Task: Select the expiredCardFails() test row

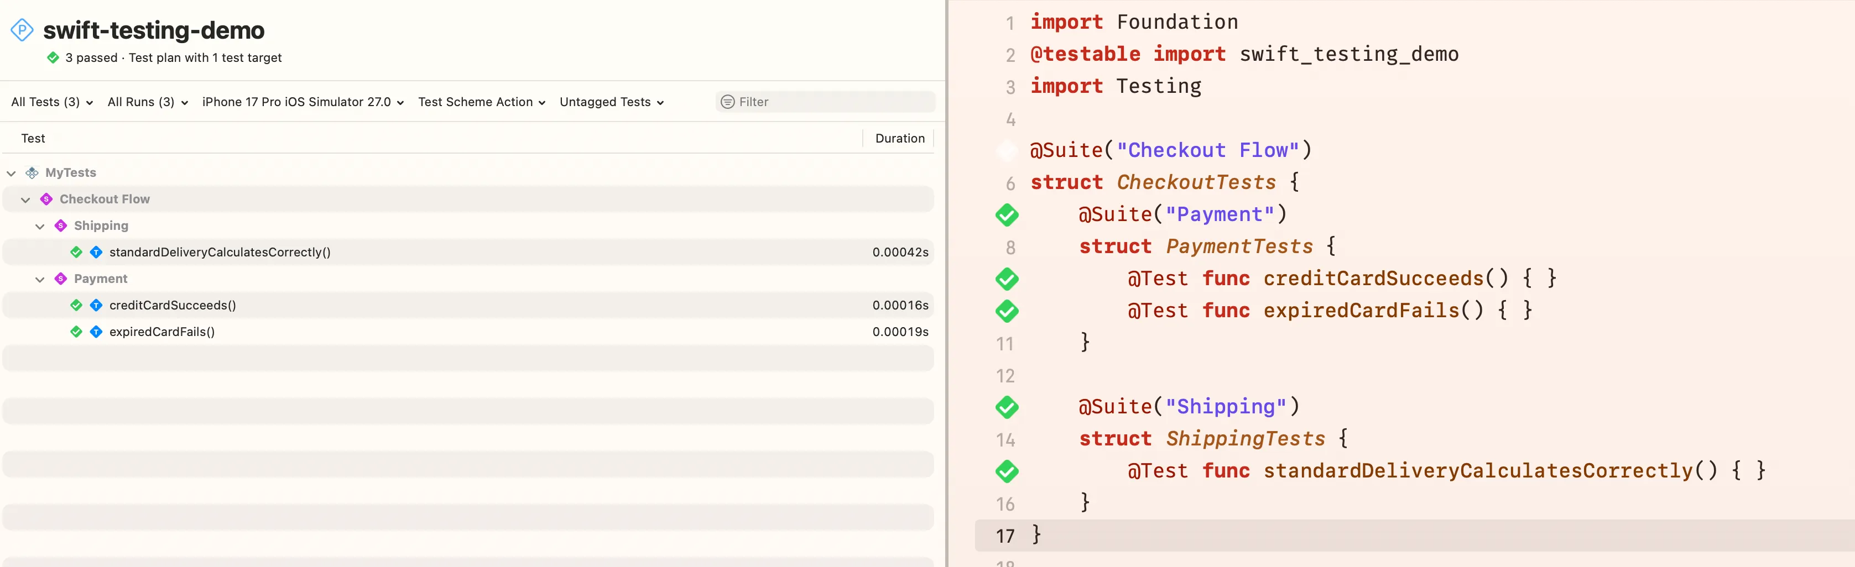Action: click(468, 332)
